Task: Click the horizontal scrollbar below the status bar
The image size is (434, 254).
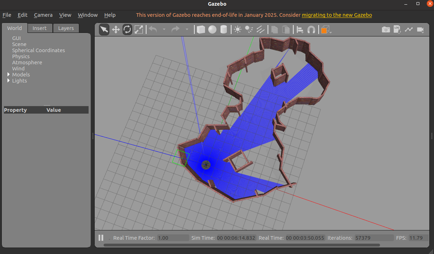Action: coord(241,245)
